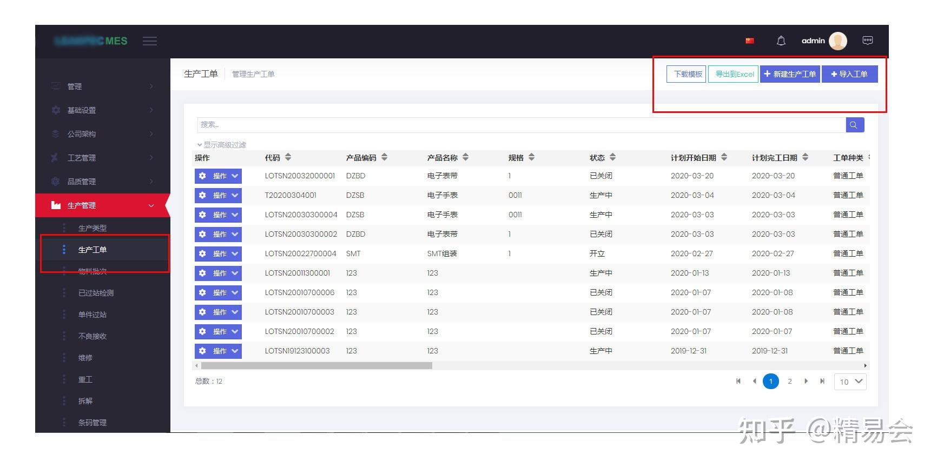Toggle the hamburger sidebar menu icon

coord(150,41)
